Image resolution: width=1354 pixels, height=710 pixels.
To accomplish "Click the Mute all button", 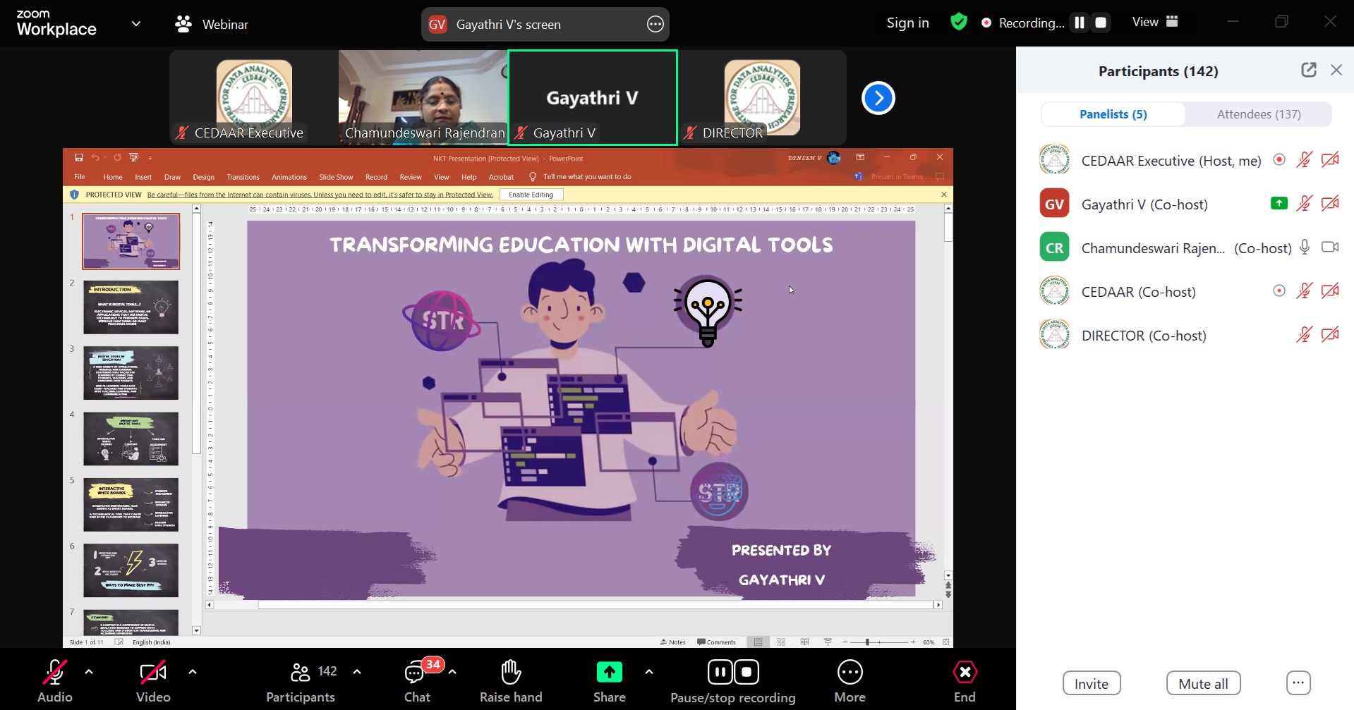I will [1203, 683].
